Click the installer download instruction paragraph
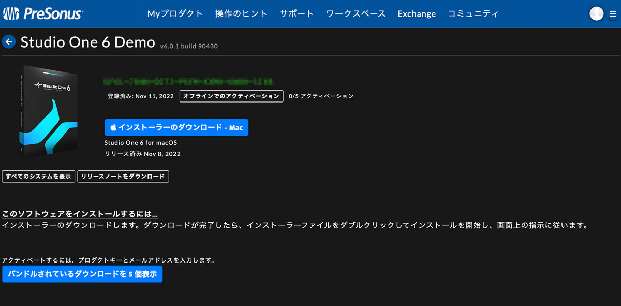Viewport: 621px width, 306px height. tap(295, 226)
